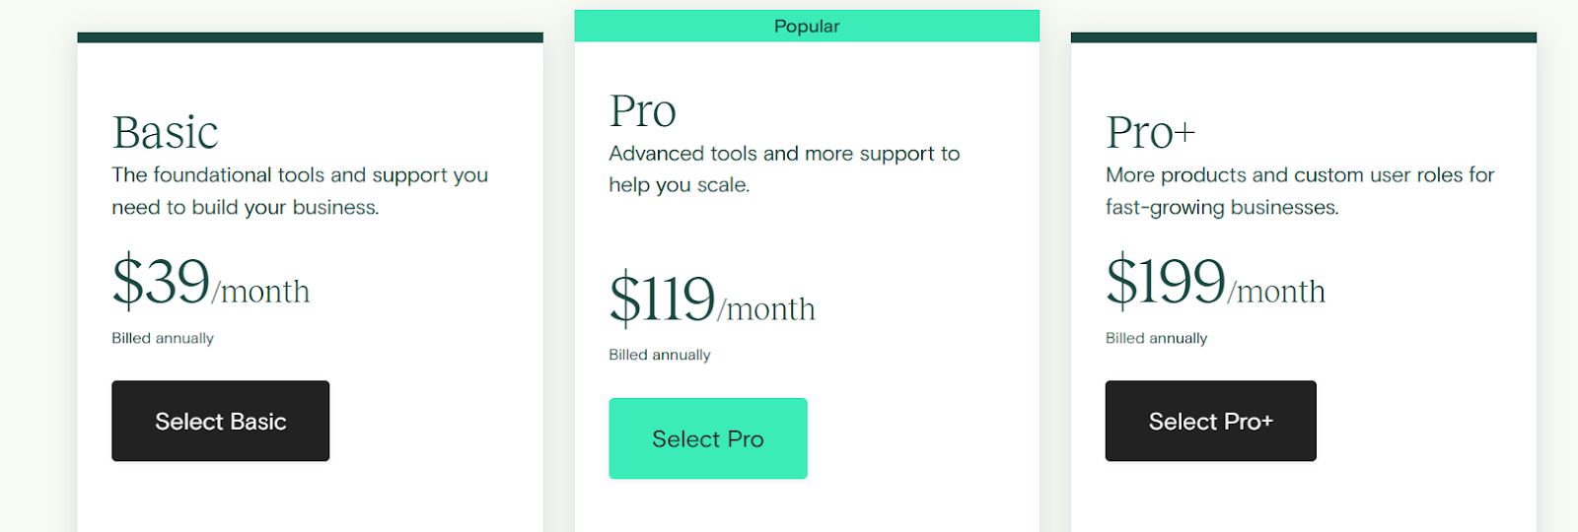Click the dark top bar of the Basic card
The width and height of the screenshot is (1578, 532).
point(310,37)
